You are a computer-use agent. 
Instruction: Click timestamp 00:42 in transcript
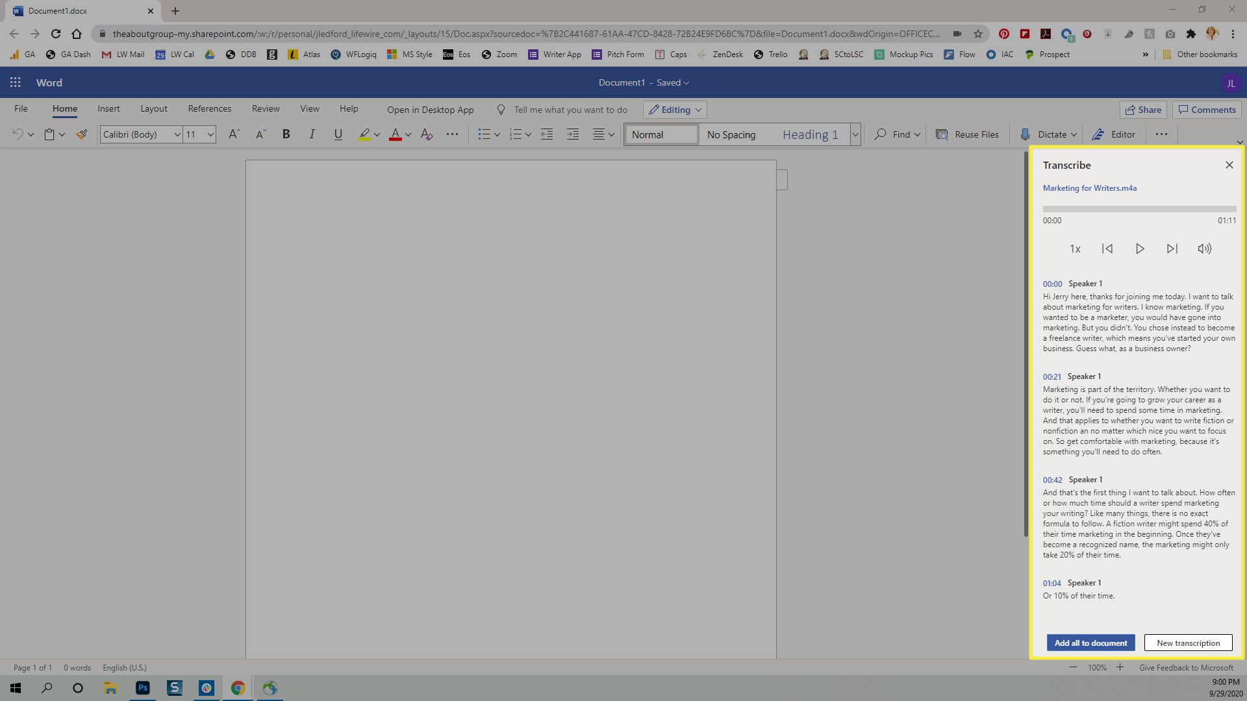(1052, 479)
